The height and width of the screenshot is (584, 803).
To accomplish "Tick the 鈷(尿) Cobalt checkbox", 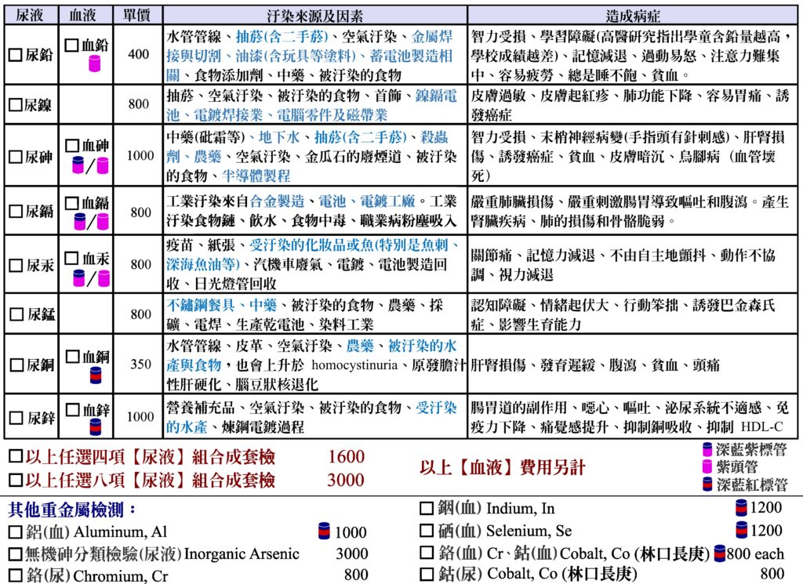I will click(x=426, y=575).
